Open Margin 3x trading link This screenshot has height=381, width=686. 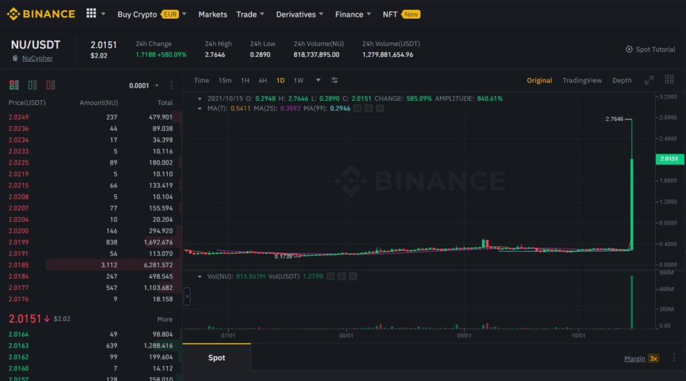tap(641, 358)
